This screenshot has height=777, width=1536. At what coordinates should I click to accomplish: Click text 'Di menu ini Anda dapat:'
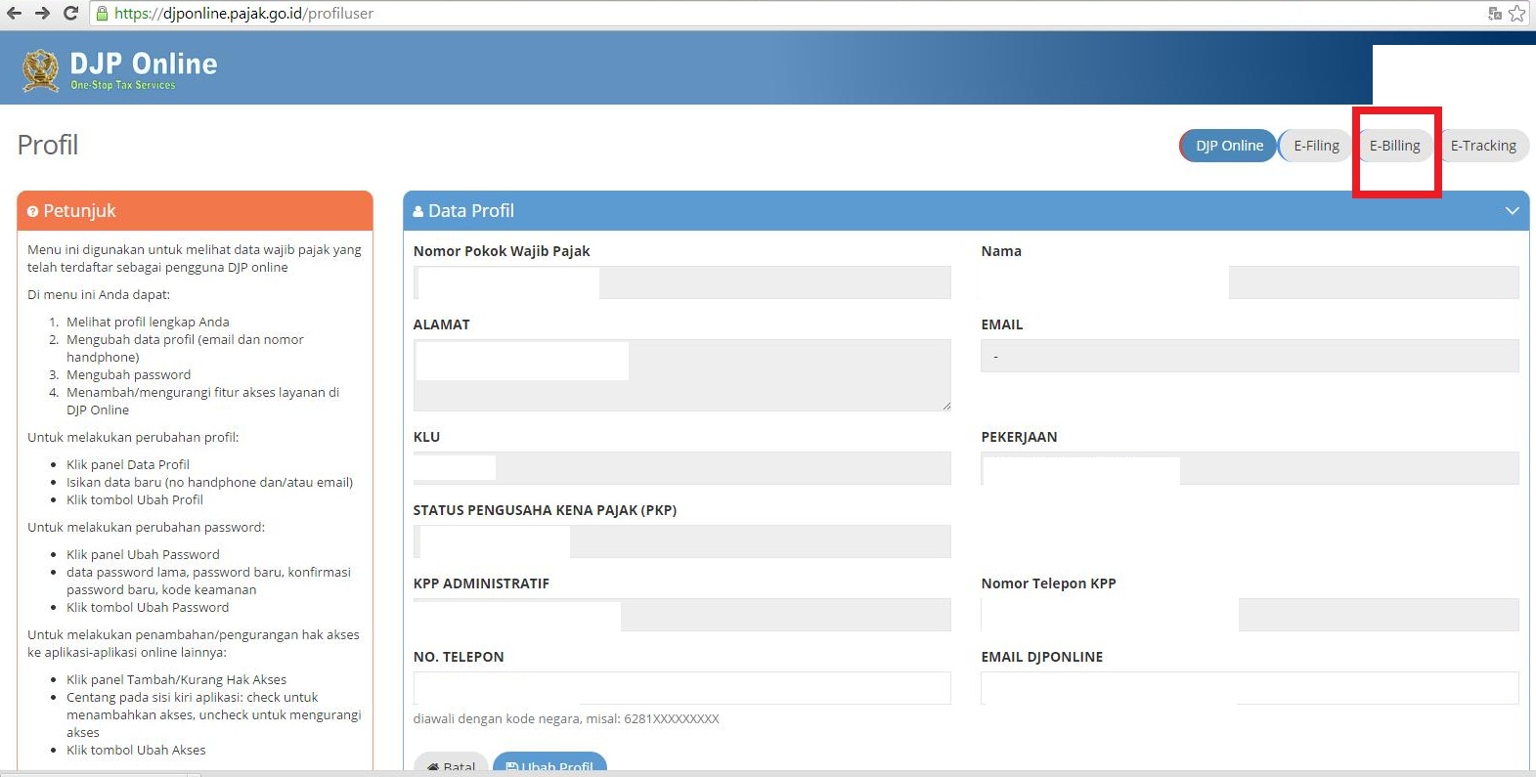[x=99, y=294]
